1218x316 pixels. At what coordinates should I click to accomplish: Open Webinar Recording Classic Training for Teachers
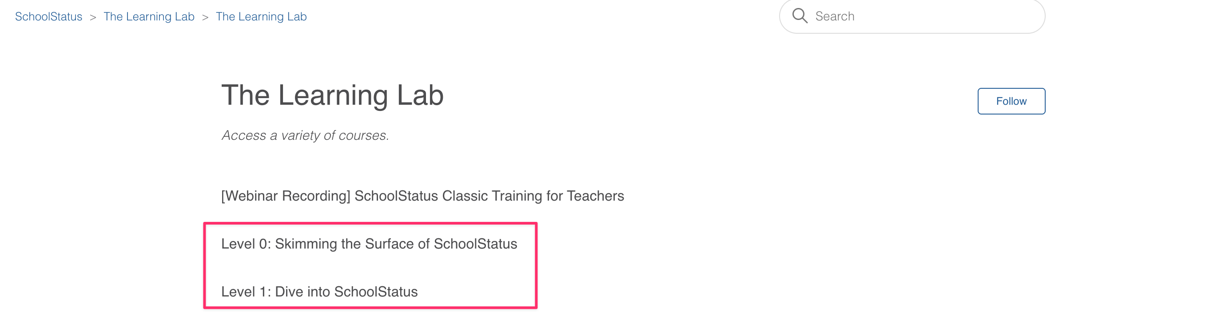point(423,196)
